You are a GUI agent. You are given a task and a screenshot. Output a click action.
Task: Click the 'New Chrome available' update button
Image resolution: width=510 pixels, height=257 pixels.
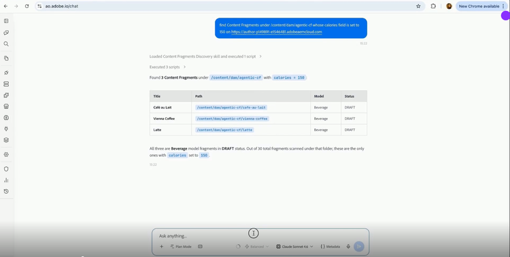tap(479, 6)
